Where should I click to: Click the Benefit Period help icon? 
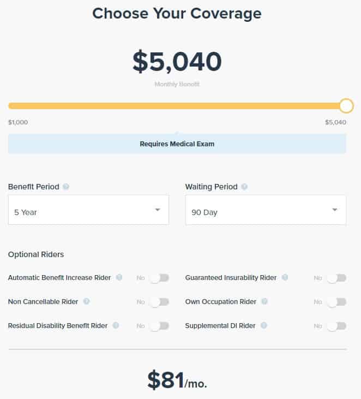[66, 187]
